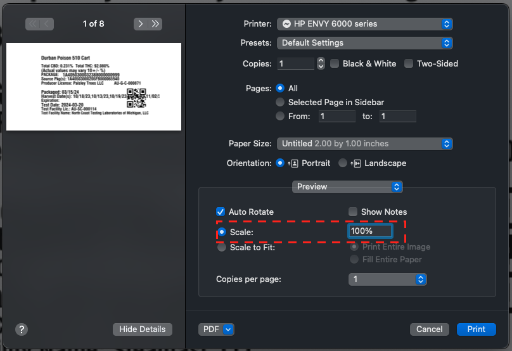The width and height of the screenshot is (512, 351).
Task: Uncheck Auto Rotate checkbox
Action: coord(221,212)
